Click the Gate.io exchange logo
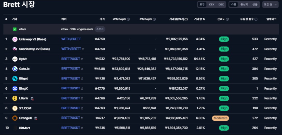 click(15, 69)
